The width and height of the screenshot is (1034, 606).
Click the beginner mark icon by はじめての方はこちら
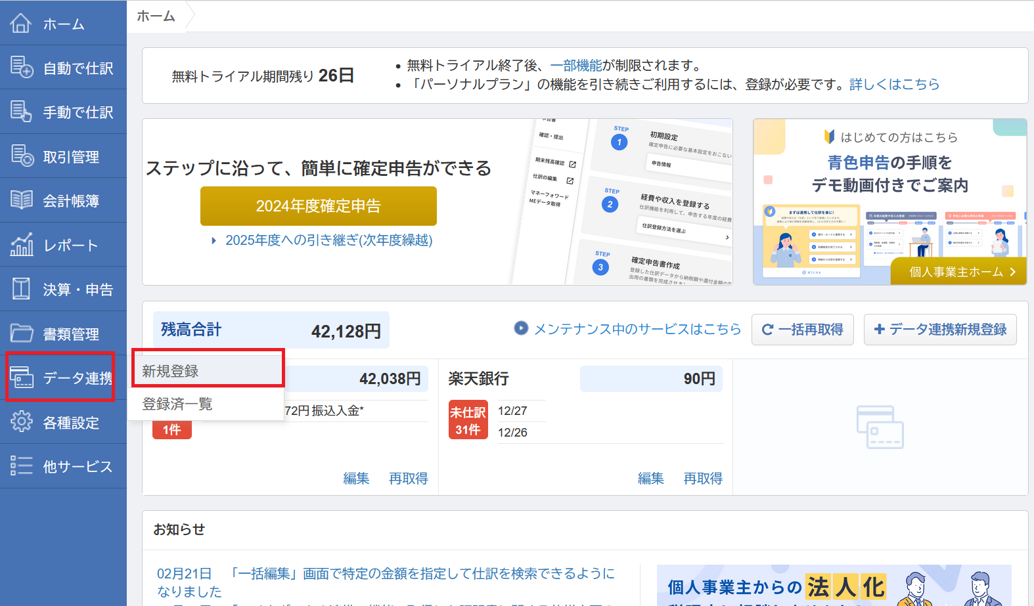829,137
